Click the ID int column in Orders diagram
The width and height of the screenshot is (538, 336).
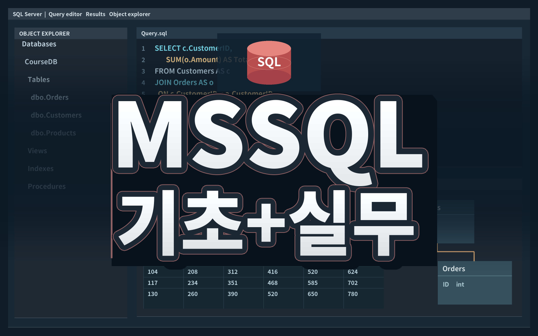tap(453, 285)
